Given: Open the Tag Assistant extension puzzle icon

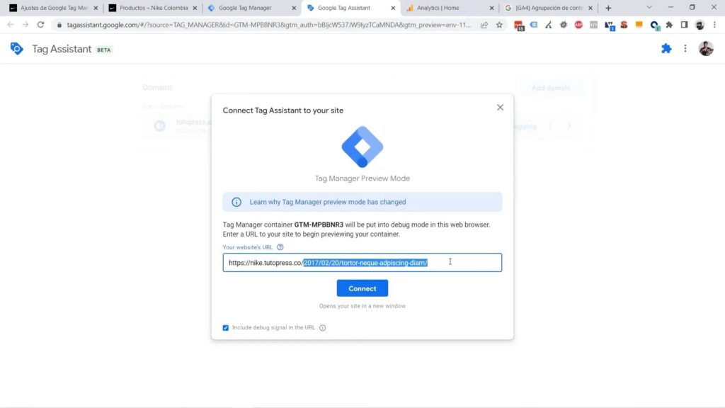Looking at the screenshot, I should (x=666, y=49).
